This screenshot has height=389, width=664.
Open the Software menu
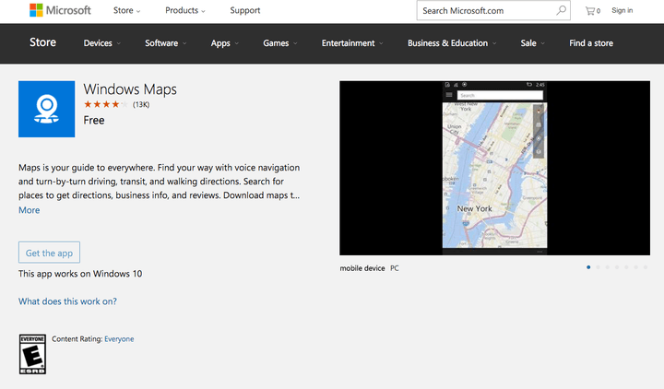coord(166,43)
